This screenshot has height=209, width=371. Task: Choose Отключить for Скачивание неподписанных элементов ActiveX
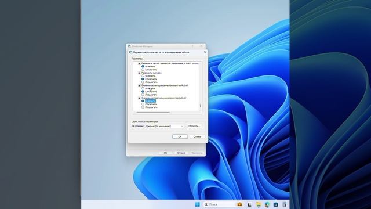tap(143, 92)
